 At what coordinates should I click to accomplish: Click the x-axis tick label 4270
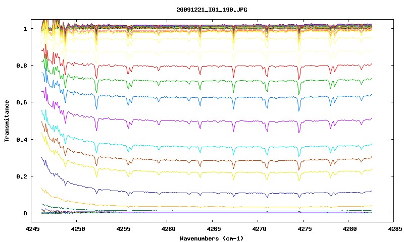[258, 229]
